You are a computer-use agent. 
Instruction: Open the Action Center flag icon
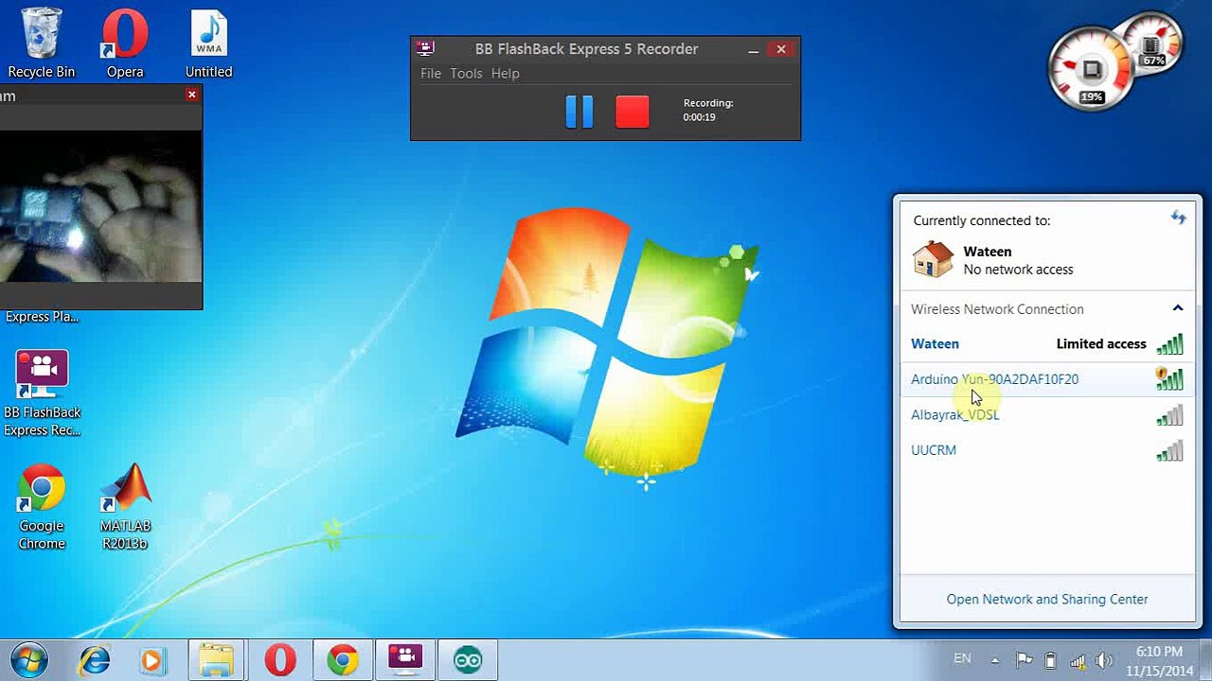coord(1024,660)
